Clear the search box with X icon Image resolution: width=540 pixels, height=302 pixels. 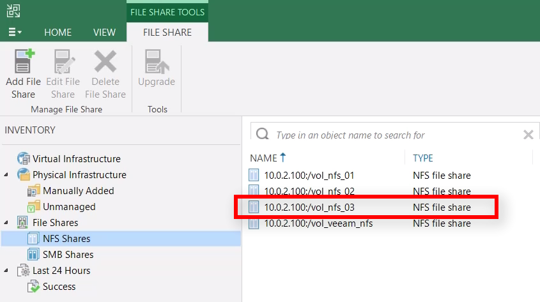(x=528, y=135)
